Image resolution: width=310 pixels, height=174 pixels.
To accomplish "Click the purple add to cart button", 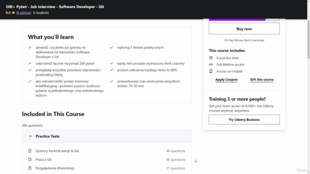I will 237,19.
